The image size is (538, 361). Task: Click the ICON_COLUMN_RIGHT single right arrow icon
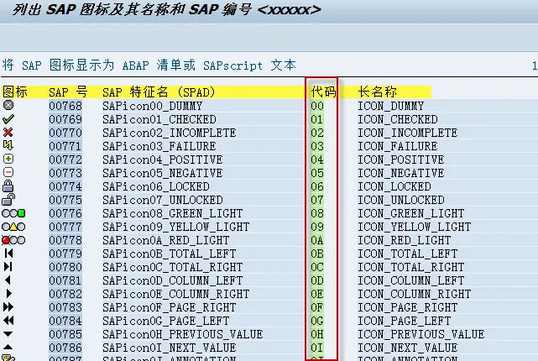pyautogui.click(x=8, y=294)
